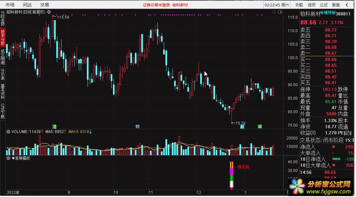Click the 精准底 signal label
Screen dimensions: 356x197
tap(243, 167)
